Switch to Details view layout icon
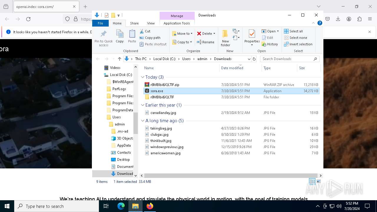 coord(312,182)
